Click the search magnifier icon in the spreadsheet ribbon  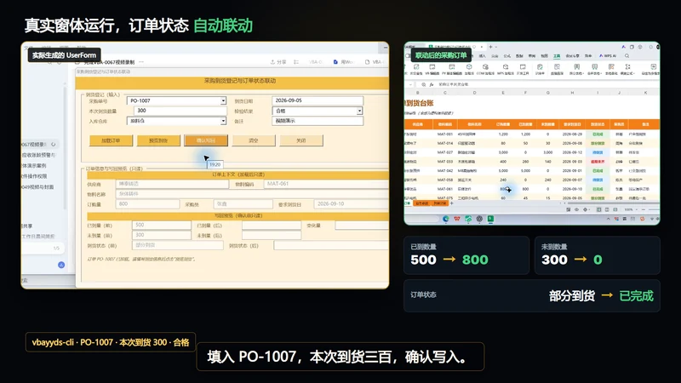[x=627, y=55]
